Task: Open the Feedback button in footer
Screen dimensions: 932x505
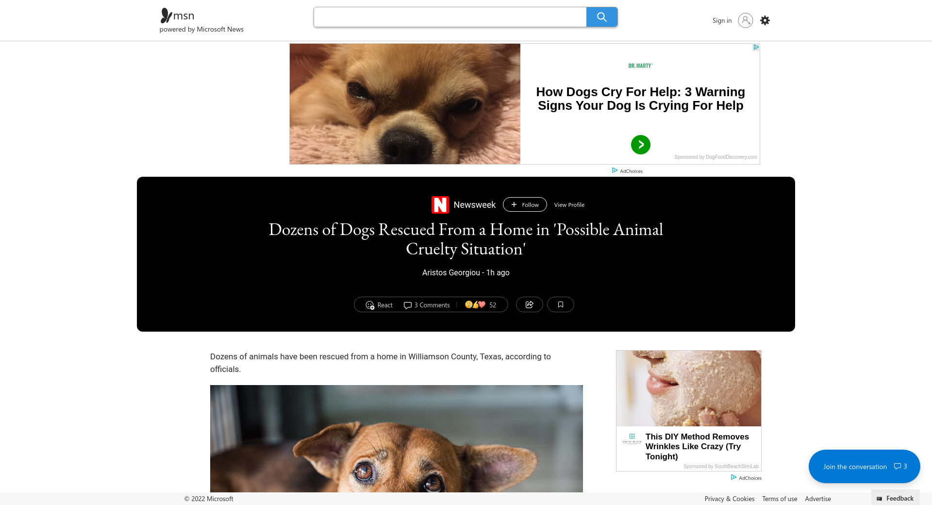Action: click(896, 498)
